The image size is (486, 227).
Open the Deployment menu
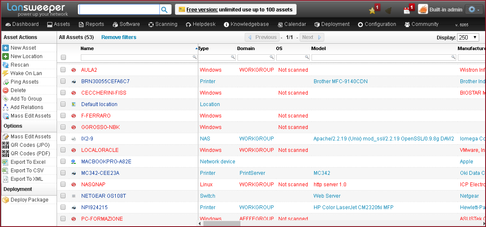tap(332, 24)
